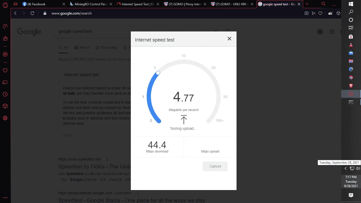Open the tabs/devices screen icon in sidebar
361x203 pixels.
click(x=5, y=82)
